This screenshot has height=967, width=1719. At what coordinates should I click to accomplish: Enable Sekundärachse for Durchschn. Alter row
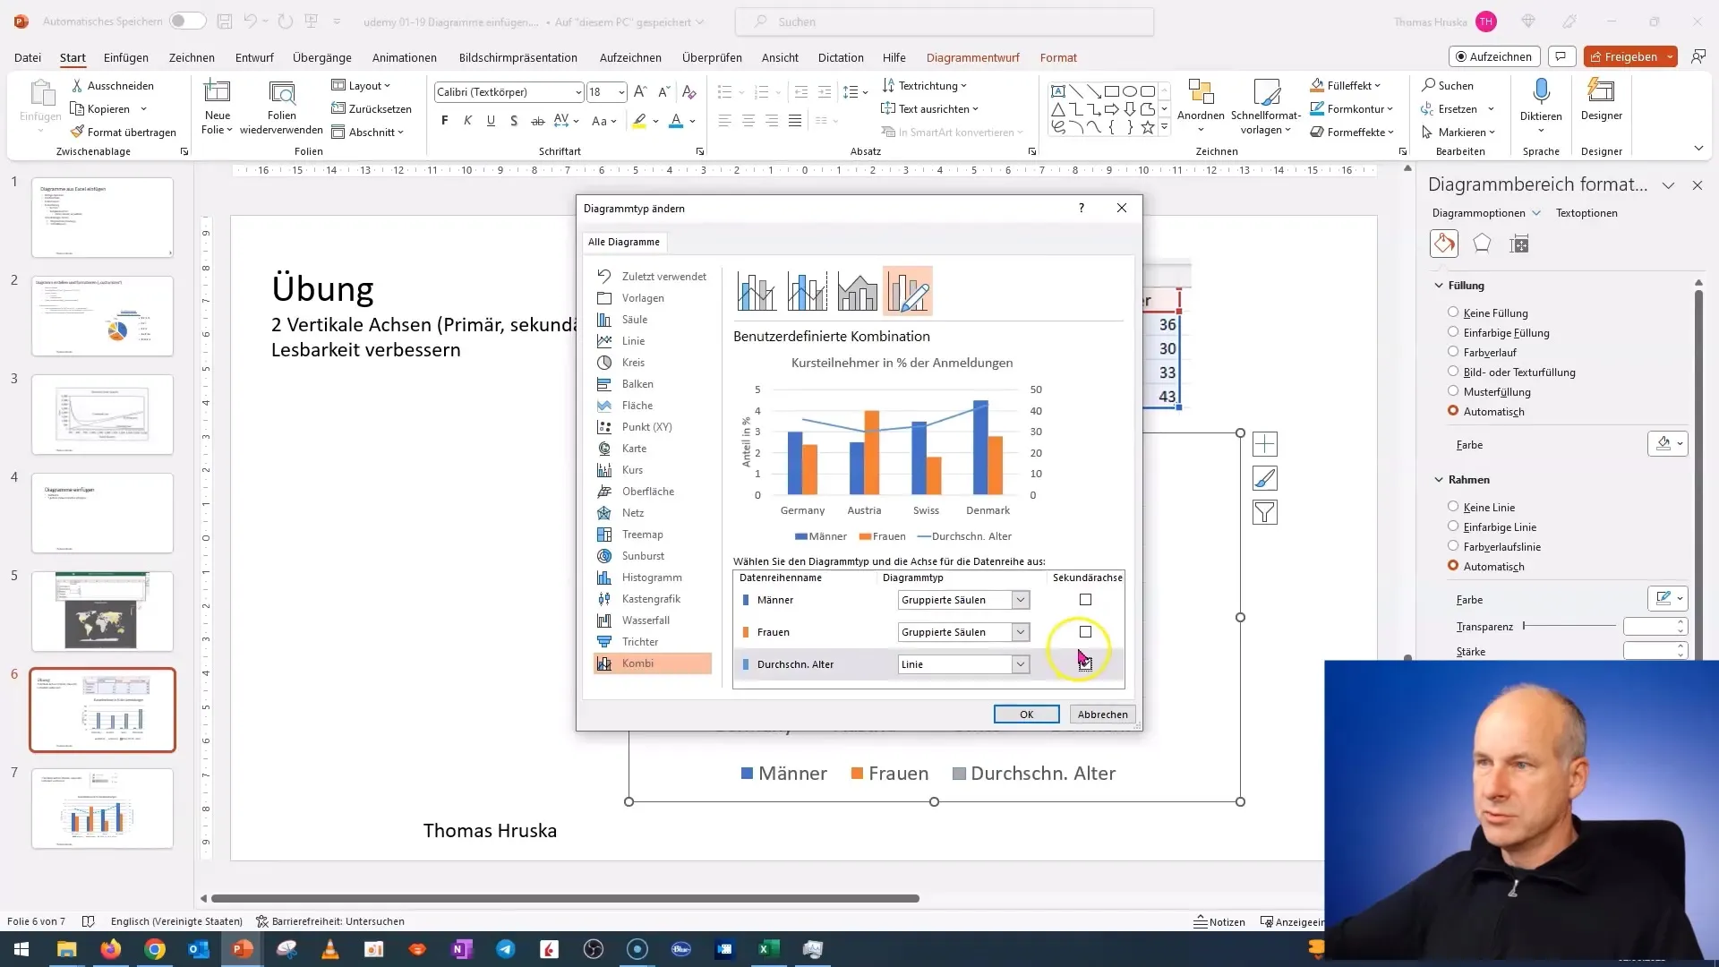pyautogui.click(x=1085, y=663)
